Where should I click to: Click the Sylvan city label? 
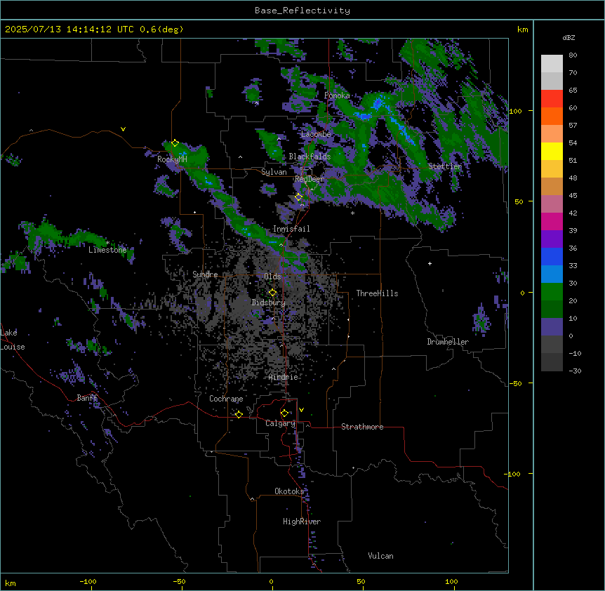pyautogui.click(x=274, y=172)
